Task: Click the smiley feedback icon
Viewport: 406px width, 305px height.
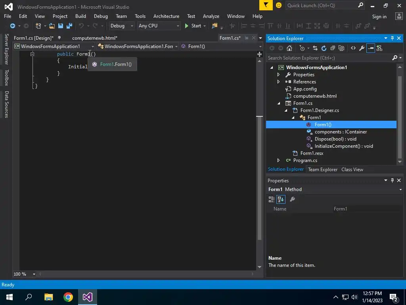Action: tap(279, 5)
